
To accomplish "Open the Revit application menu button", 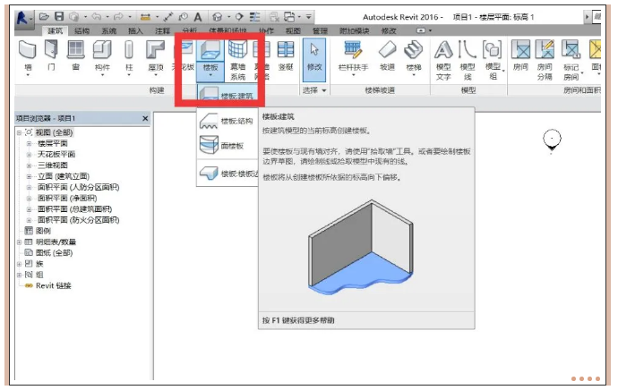I will click(23, 18).
